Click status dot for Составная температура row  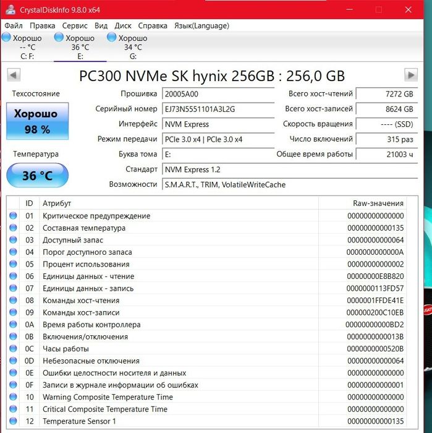tap(13, 228)
